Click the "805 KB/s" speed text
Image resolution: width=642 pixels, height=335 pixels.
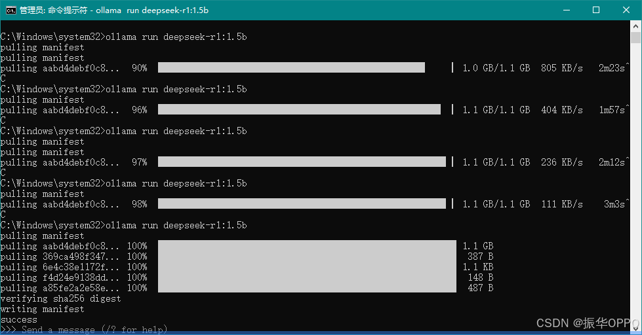pos(562,68)
